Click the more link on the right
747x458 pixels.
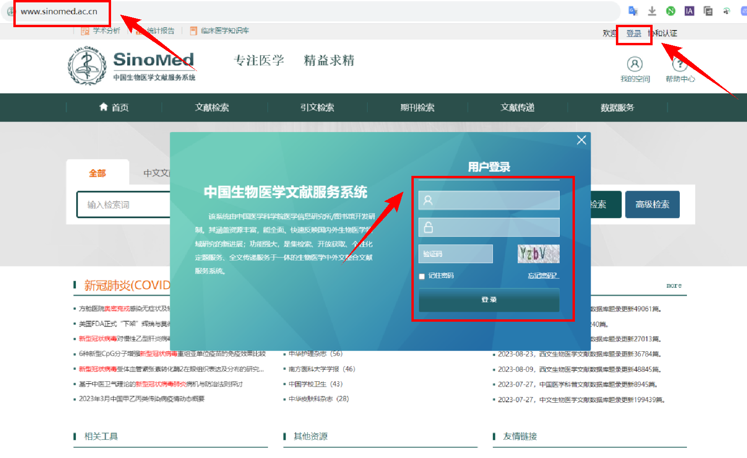(x=674, y=285)
